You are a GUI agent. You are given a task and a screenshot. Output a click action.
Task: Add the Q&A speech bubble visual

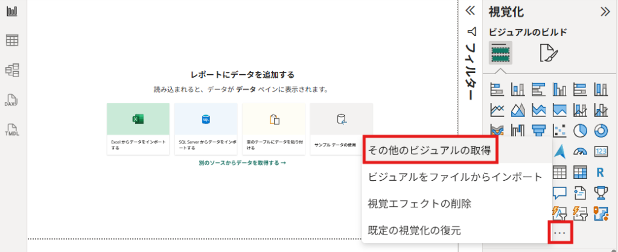click(x=559, y=192)
